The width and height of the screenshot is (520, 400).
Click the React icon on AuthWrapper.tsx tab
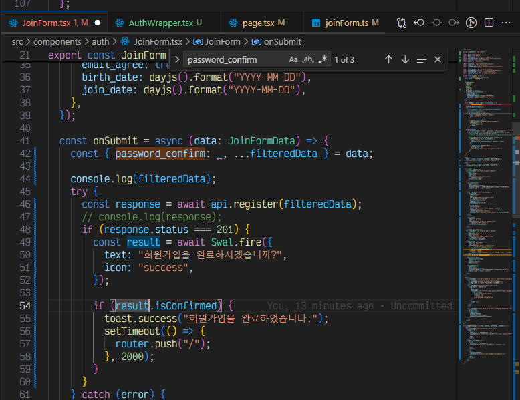click(x=120, y=23)
